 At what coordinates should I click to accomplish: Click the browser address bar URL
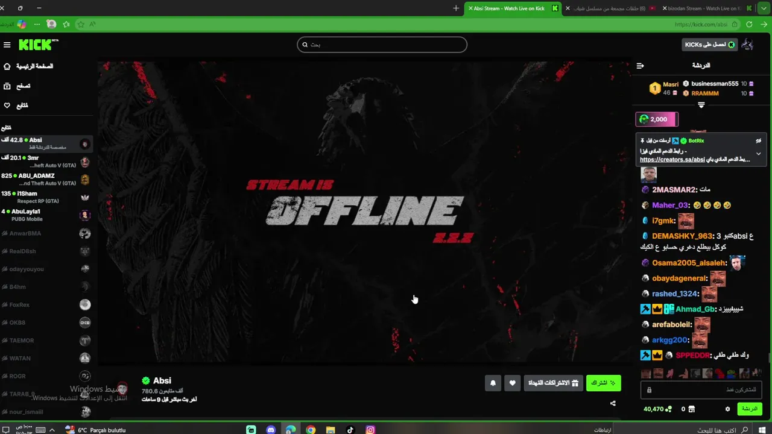coord(701,25)
